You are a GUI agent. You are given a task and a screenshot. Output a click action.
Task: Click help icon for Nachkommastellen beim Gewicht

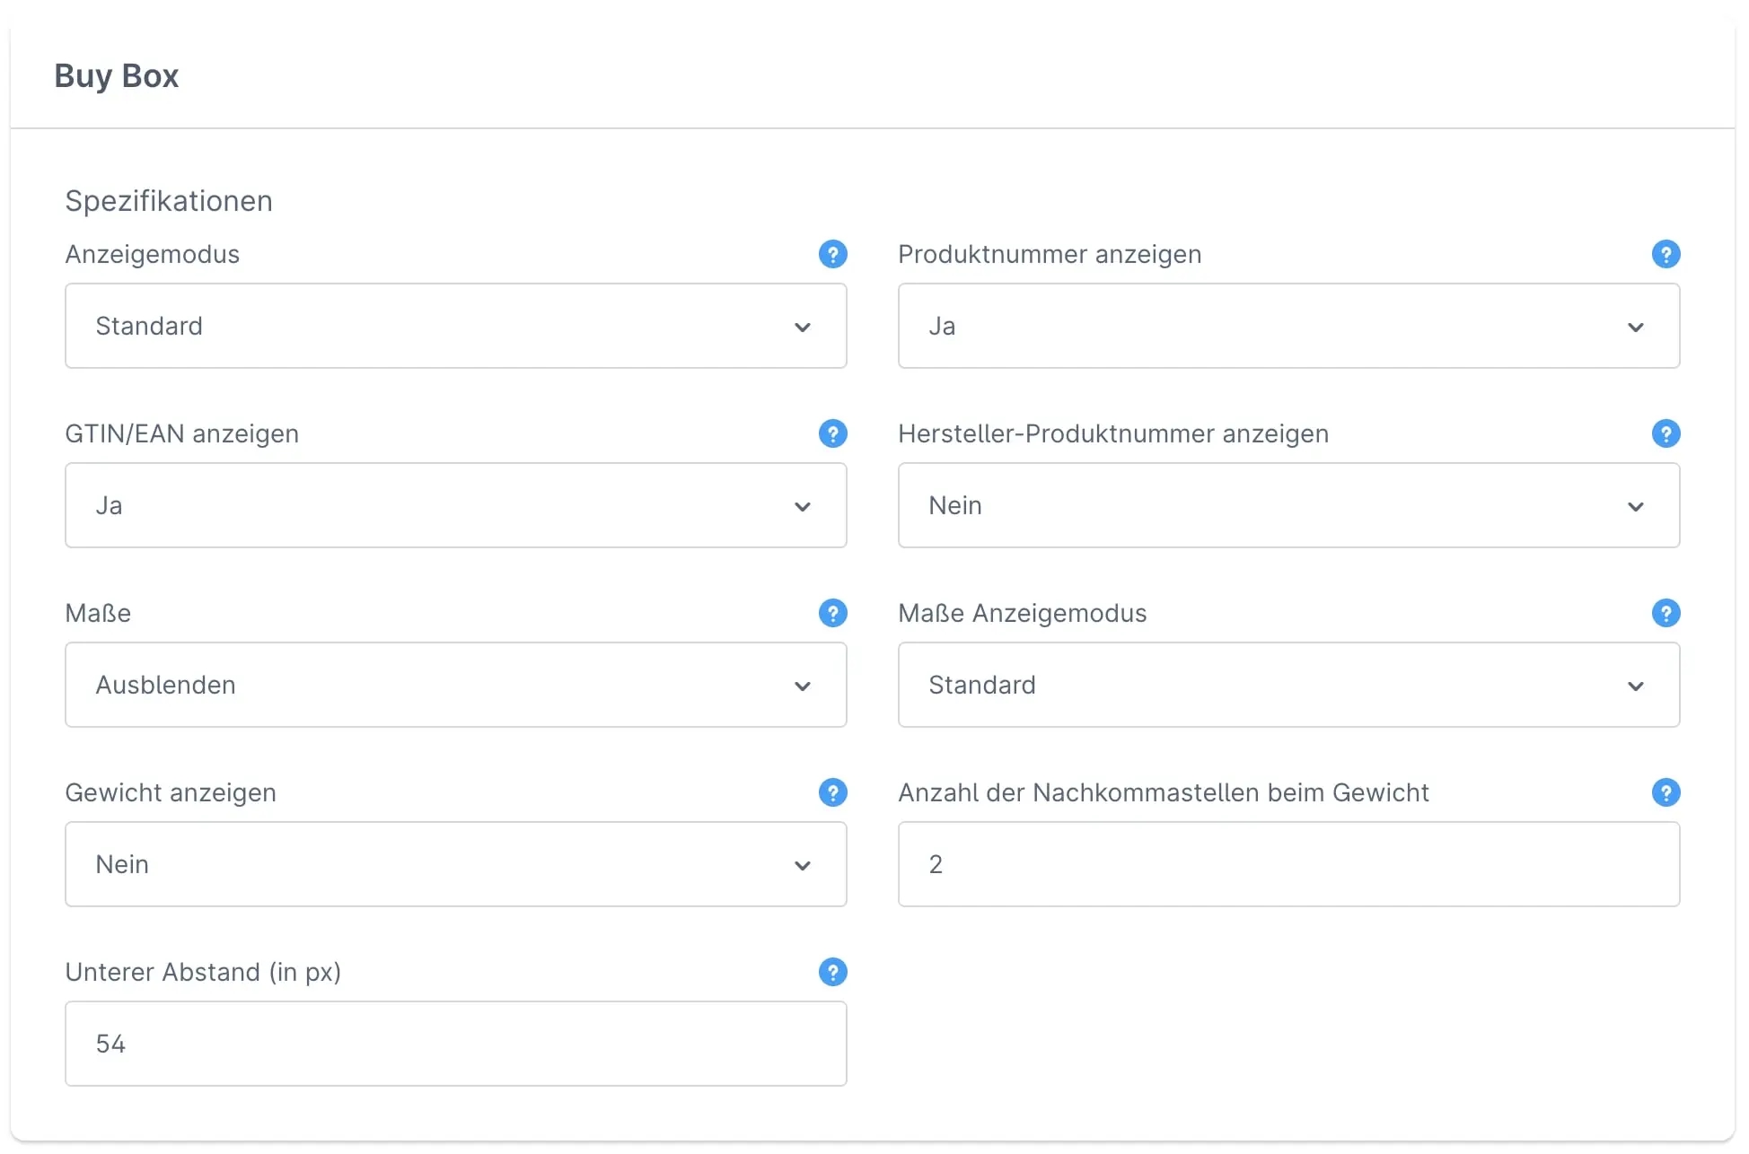1666,792
